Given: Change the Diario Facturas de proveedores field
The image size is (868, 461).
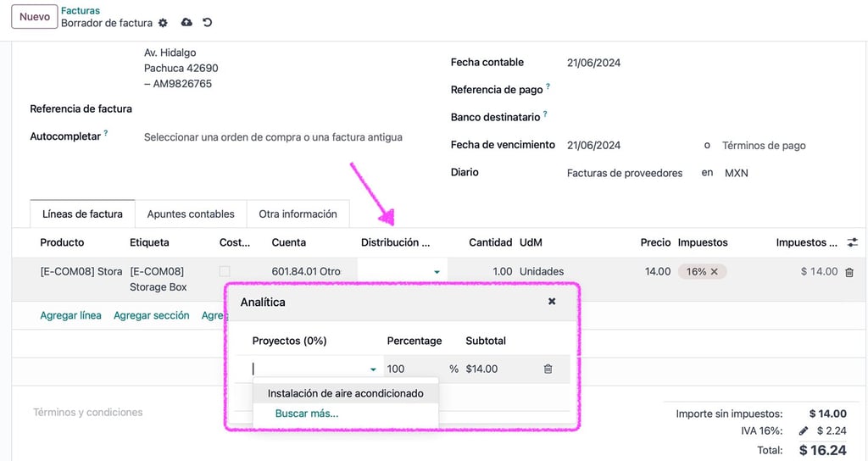Looking at the screenshot, I should point(625,173).
